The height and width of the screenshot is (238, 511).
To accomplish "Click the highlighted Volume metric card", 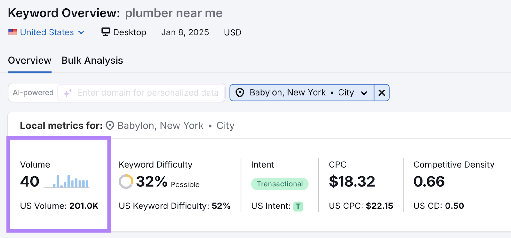I will [x=59, y=184].
